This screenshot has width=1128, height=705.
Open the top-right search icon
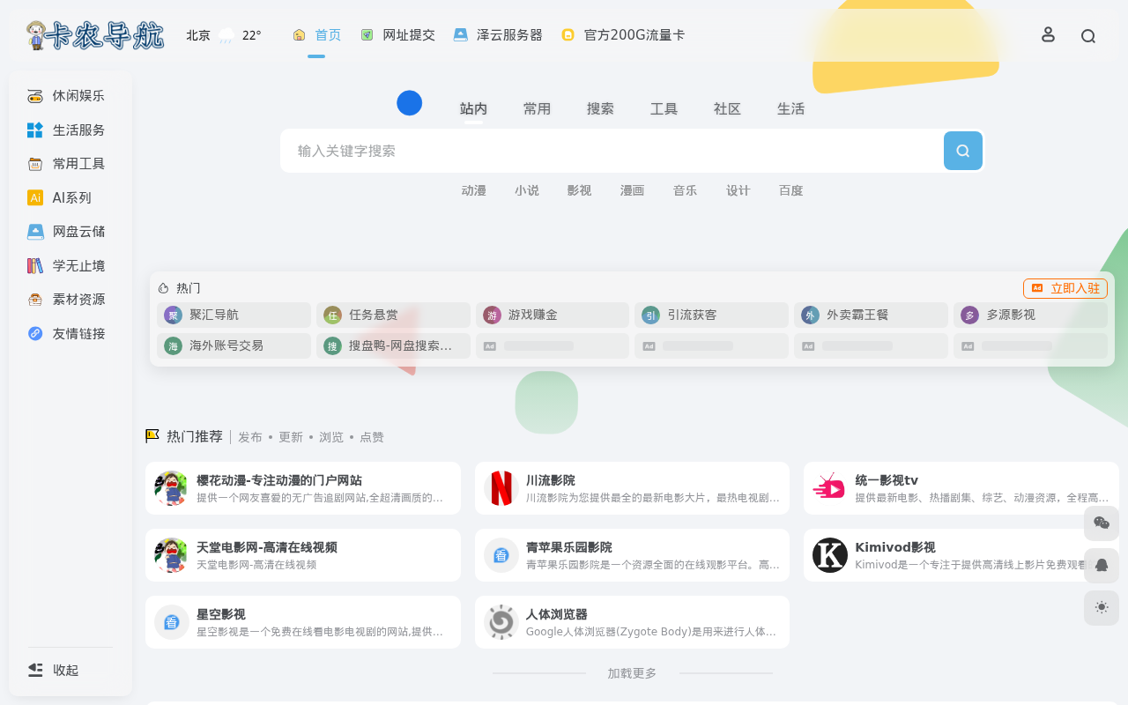click(x=1088, y=36)
